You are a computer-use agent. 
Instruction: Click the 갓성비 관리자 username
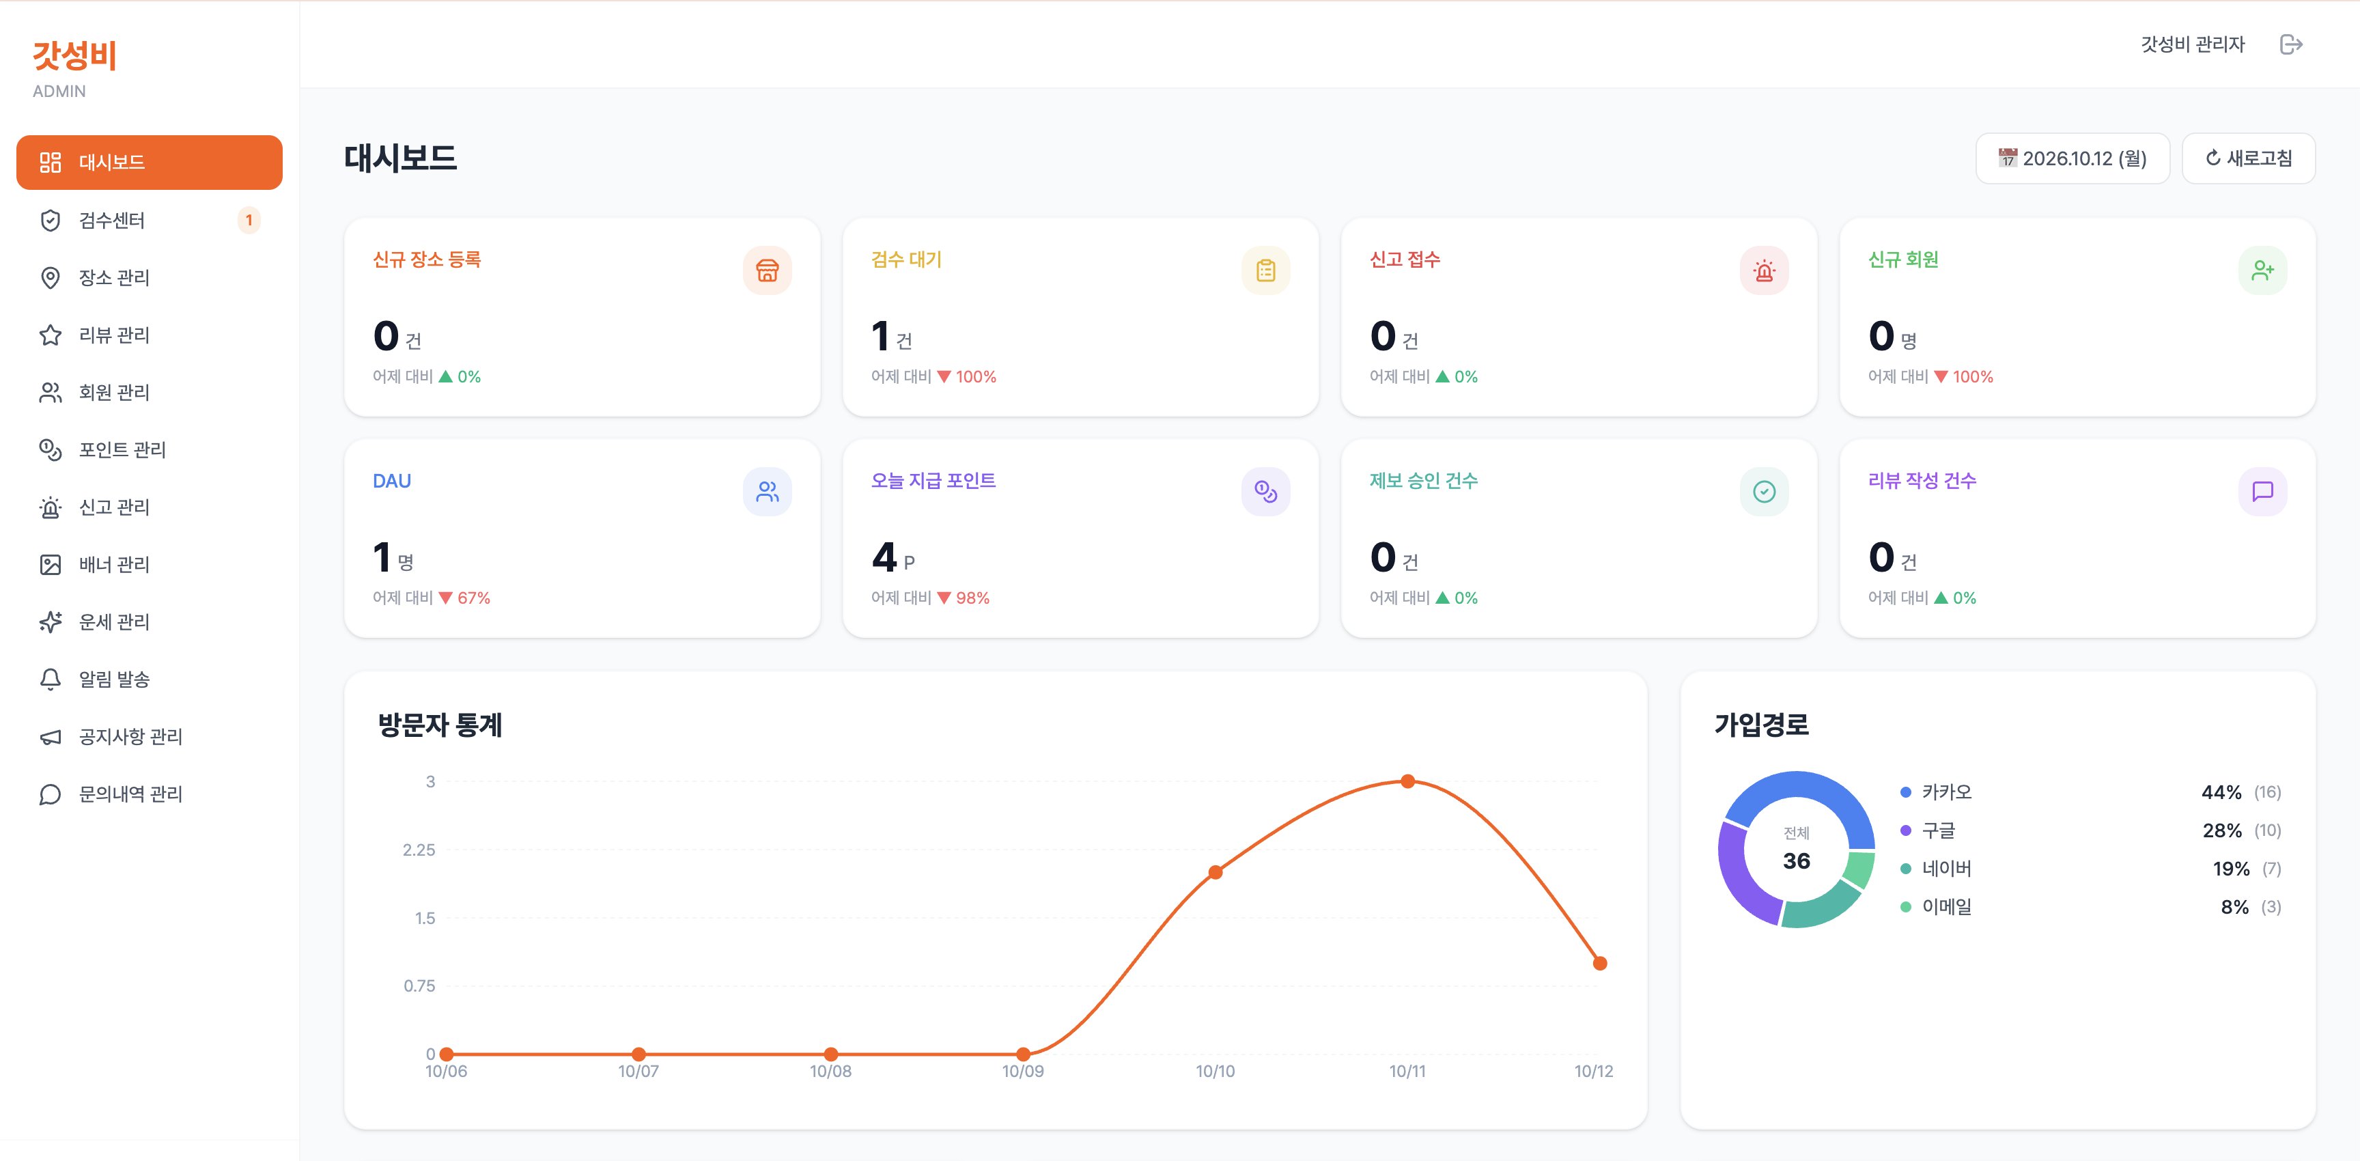(2192, 44)
